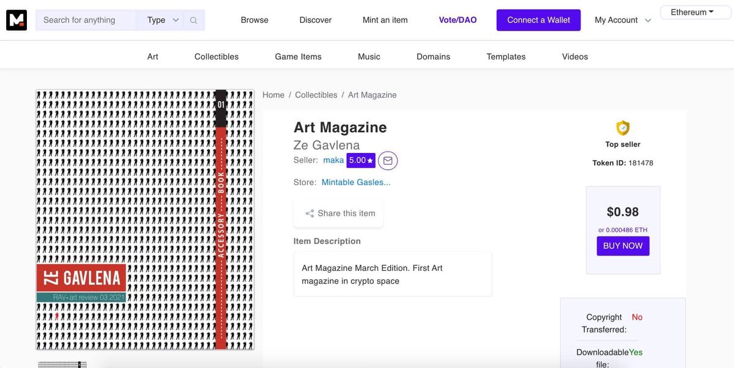The height and width of the screenshot is (368, 734).
Task: Click the 'Art Magazine March Edition' description text
Action: [x=372, y=274]
